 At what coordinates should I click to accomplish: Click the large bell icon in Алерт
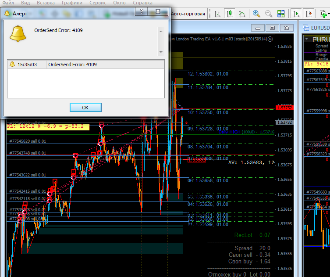click(18, 34)
